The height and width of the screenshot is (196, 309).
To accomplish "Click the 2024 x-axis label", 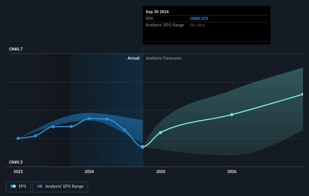I will [x=89, y=171].
